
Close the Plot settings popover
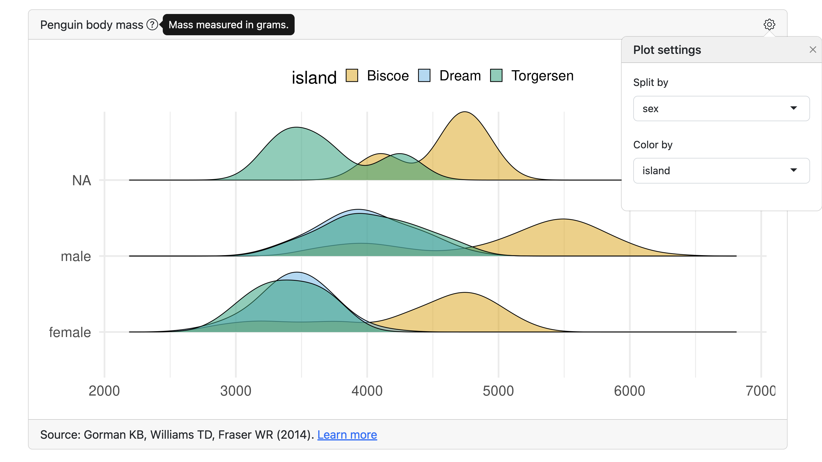tap(812, 50)
